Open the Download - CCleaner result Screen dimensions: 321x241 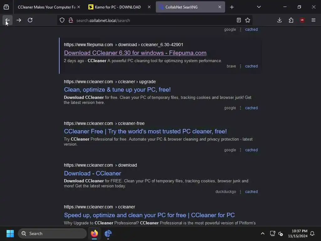pyautogui.click(x=92, y=173)
